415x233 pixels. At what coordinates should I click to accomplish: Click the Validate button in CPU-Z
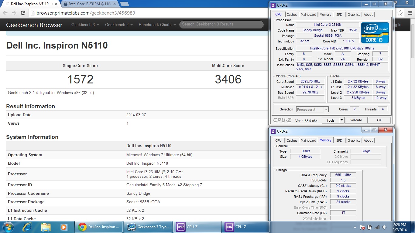point(356,120)
